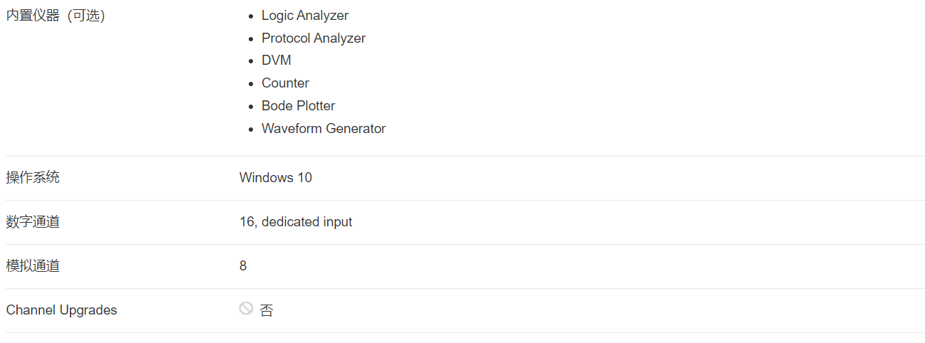Click the no-entry icon beside 否
This screenshot has width=925, height=343.
tap(246, 308)
